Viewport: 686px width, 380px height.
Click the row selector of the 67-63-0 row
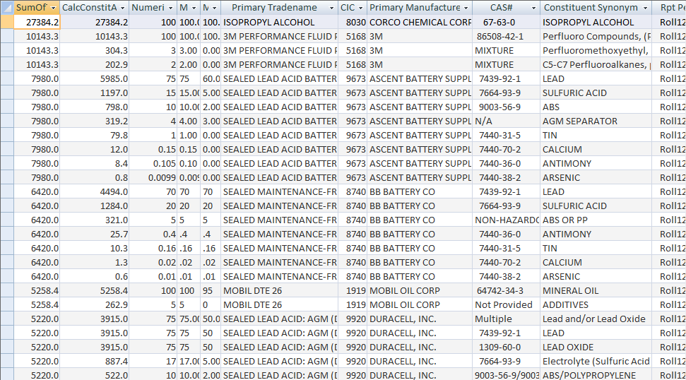pyautogui.click(x=7, y=23)
